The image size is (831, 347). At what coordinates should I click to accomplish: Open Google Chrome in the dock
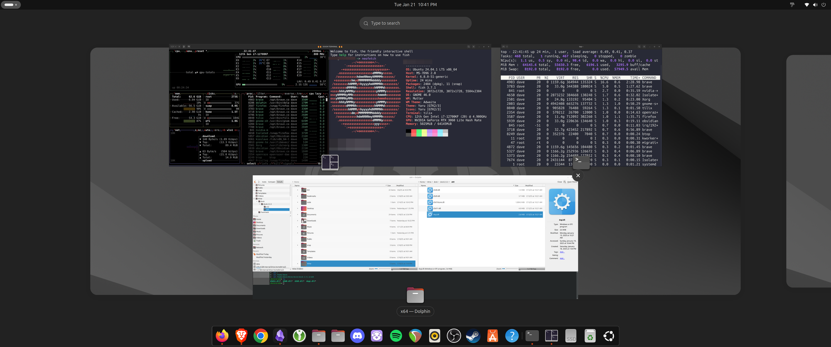pos(261,336)
